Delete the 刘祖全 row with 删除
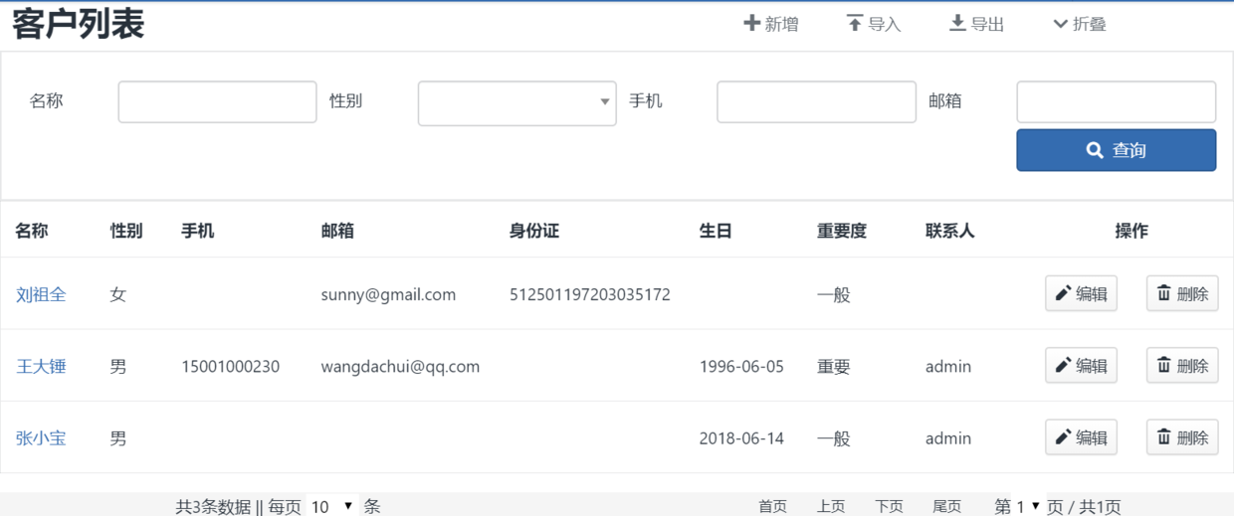Screen dimensions: 1234x516 (x=1182, y=293)
